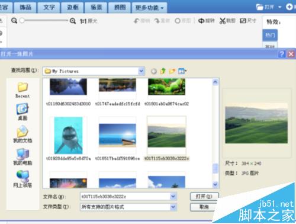Click the file name starting t01801
296x224 pixels.
tap(166, 104)
